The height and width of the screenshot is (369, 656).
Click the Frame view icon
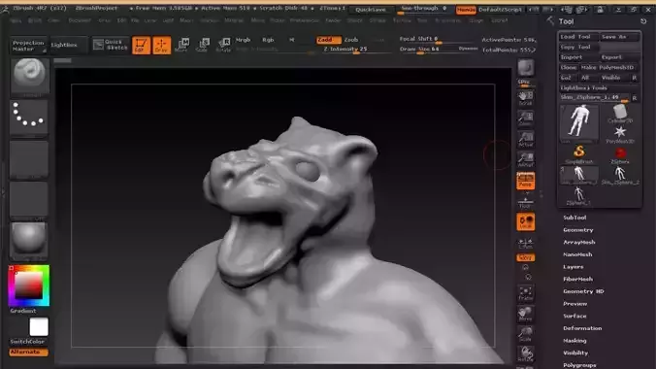[525, 293]
